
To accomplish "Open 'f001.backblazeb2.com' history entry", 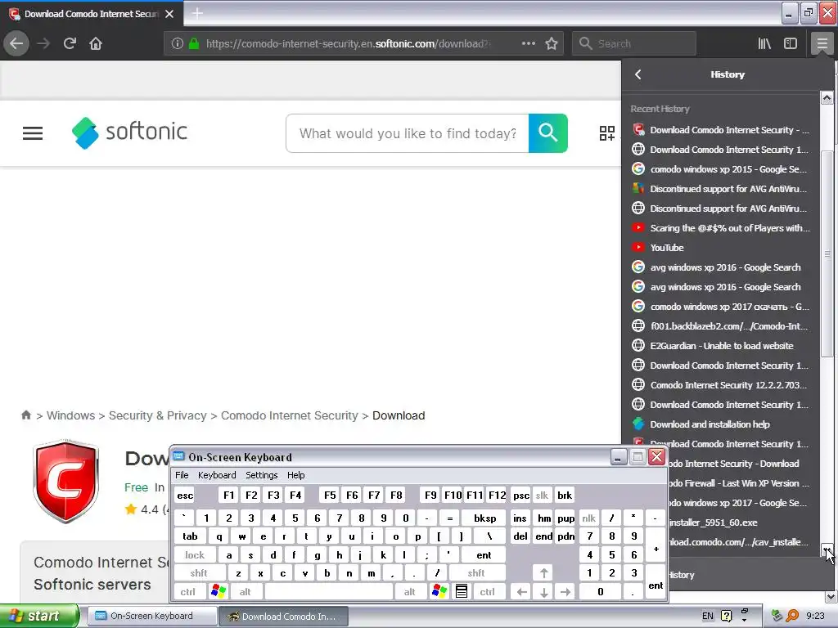I will click(x=720, y=326).
